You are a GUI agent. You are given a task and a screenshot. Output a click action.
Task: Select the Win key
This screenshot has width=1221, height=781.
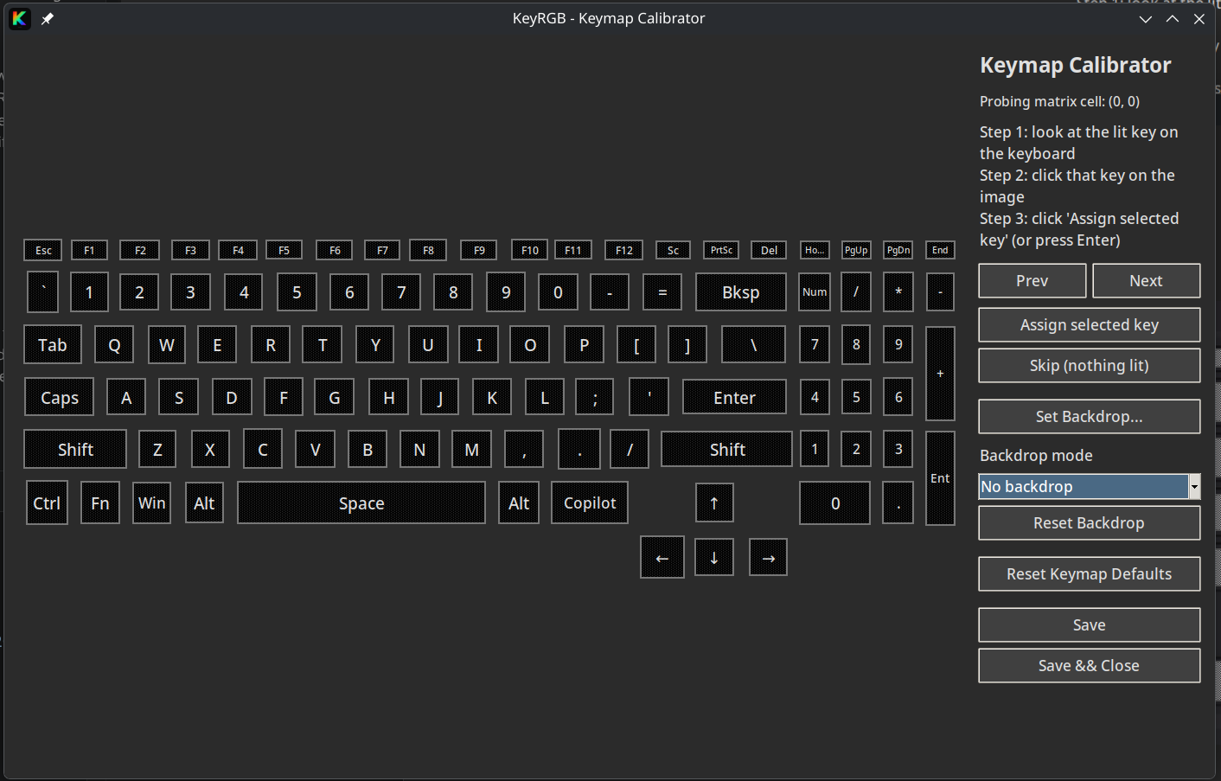(152, 503)
